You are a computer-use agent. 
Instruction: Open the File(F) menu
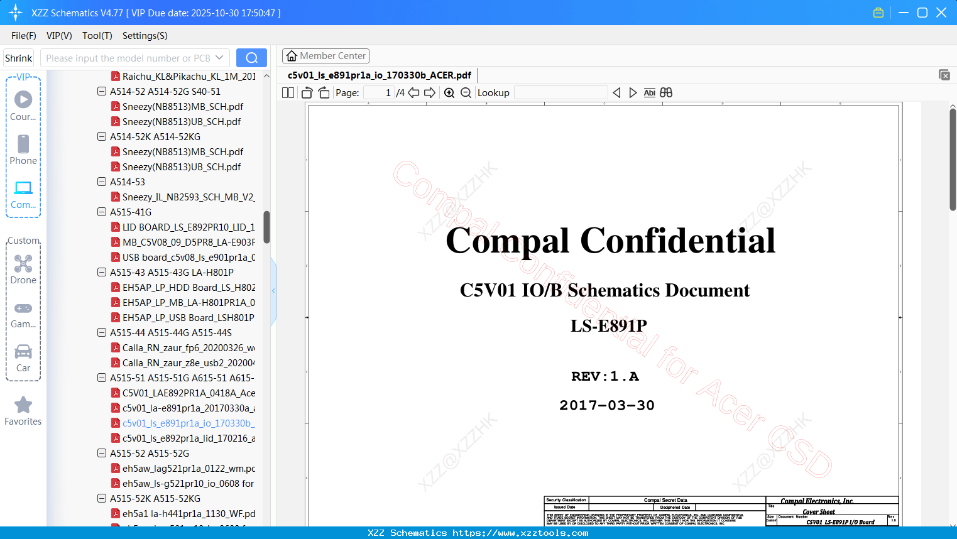click(x=24, y=36)
